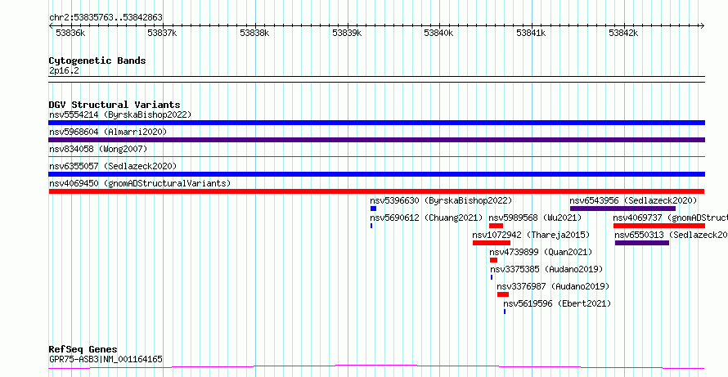Click the purple nsv6550313 variant bar
This screenshot has height=377, width=728.
point(642,243)
